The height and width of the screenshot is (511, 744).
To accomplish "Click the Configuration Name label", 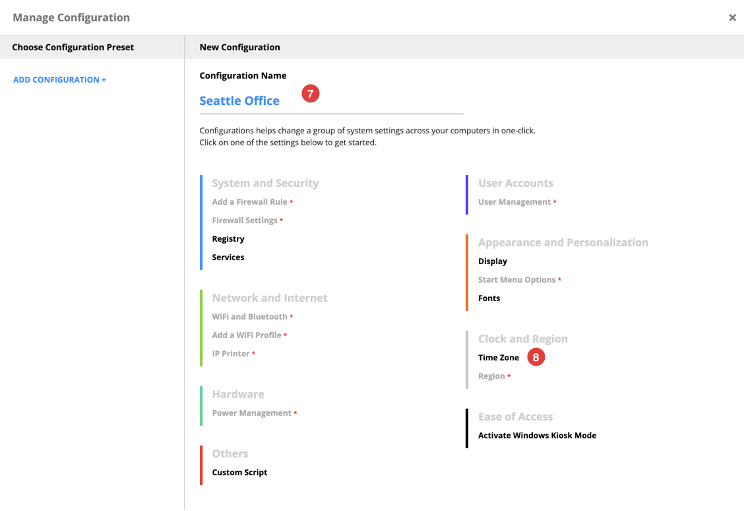I will click(x=243, y=76).
